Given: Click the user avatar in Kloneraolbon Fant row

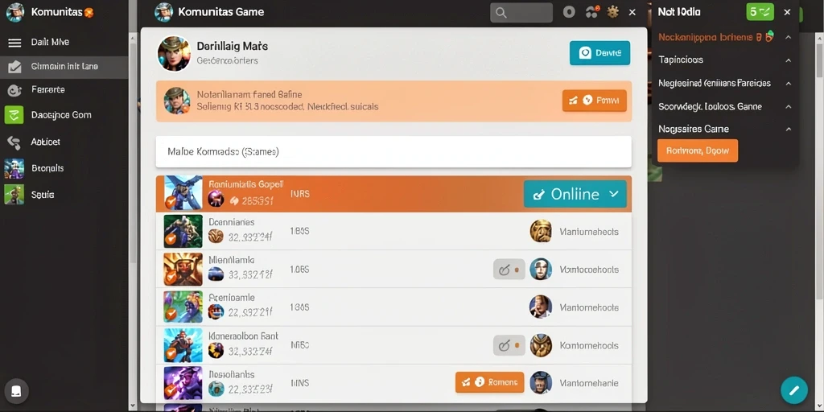Looking at the screenshot, I should [x=541, y=345].
